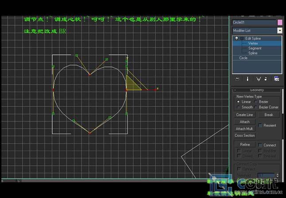Select Segment sub-object level
Screen dimensions: 286x198
[x=255, y=48]
